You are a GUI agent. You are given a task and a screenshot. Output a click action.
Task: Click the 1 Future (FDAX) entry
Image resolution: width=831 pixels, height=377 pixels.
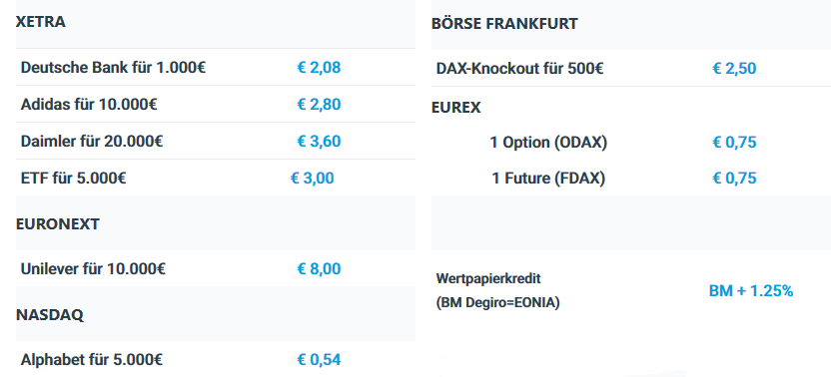(x=548, y=179)
